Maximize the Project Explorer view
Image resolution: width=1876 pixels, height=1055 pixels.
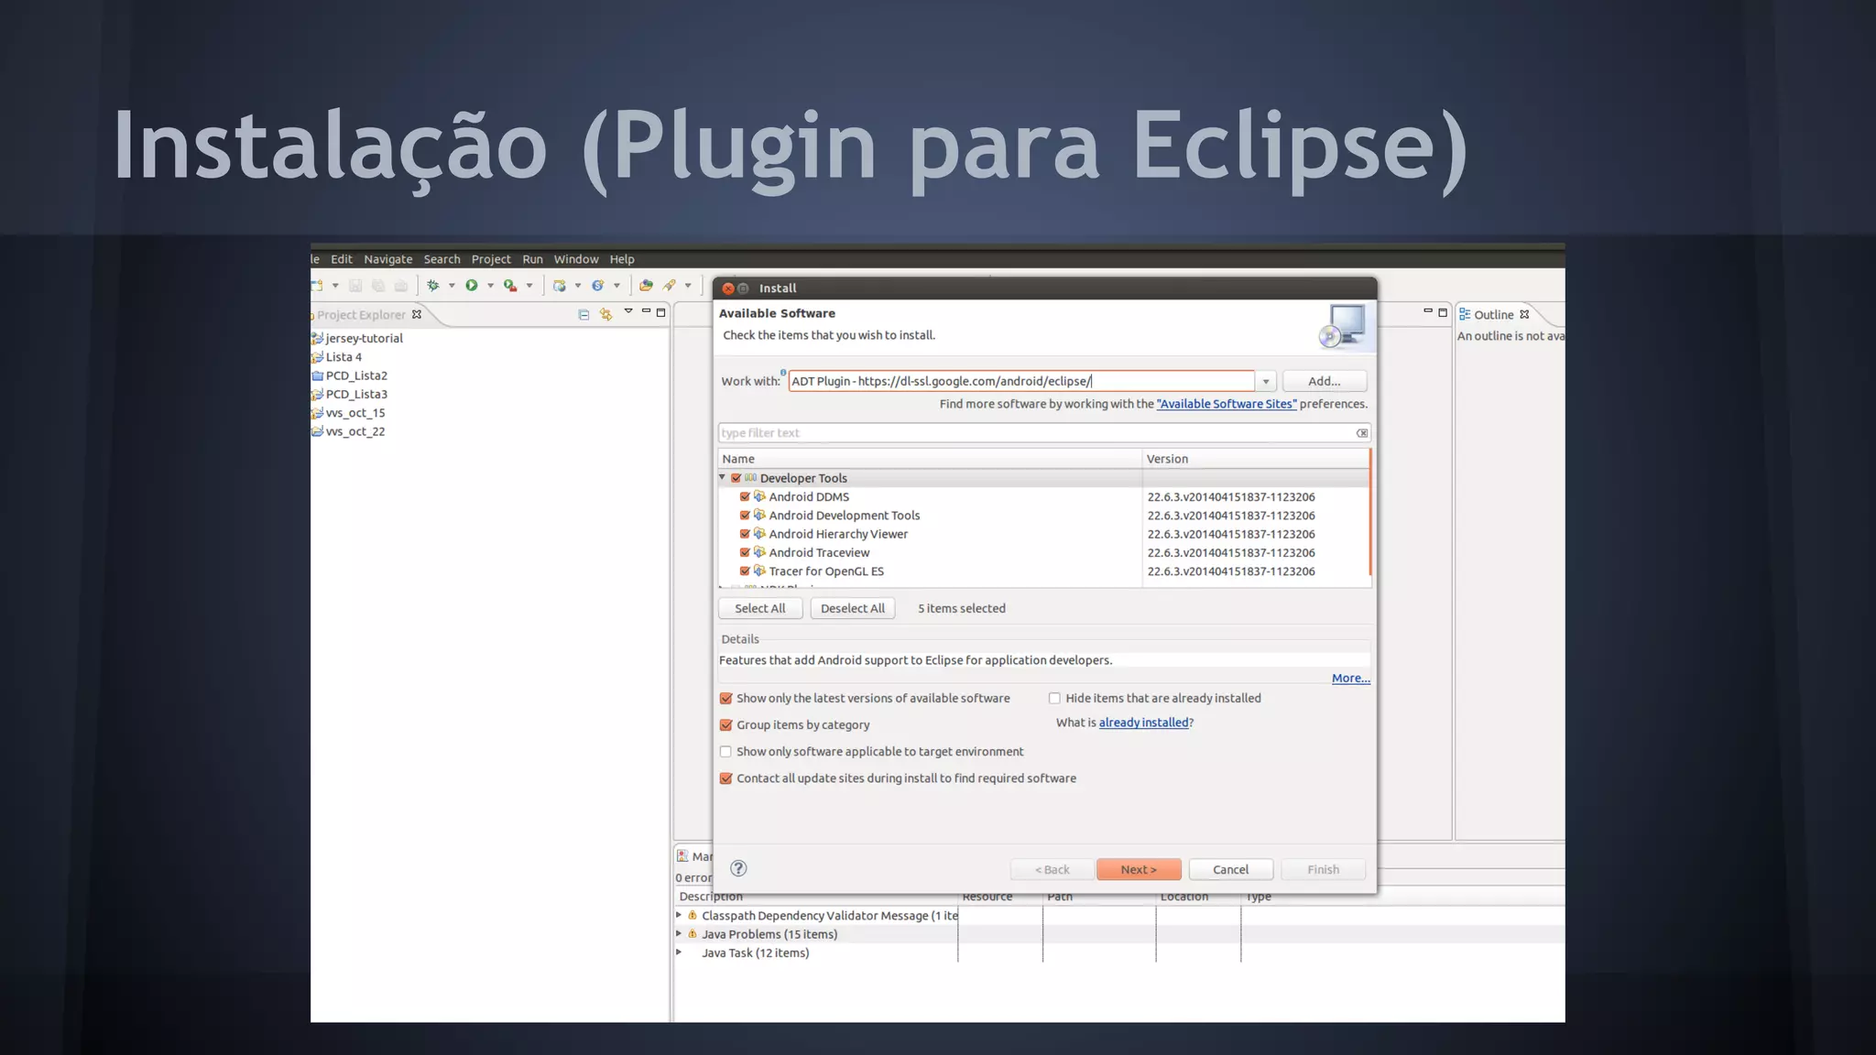[x=660, y=312]
